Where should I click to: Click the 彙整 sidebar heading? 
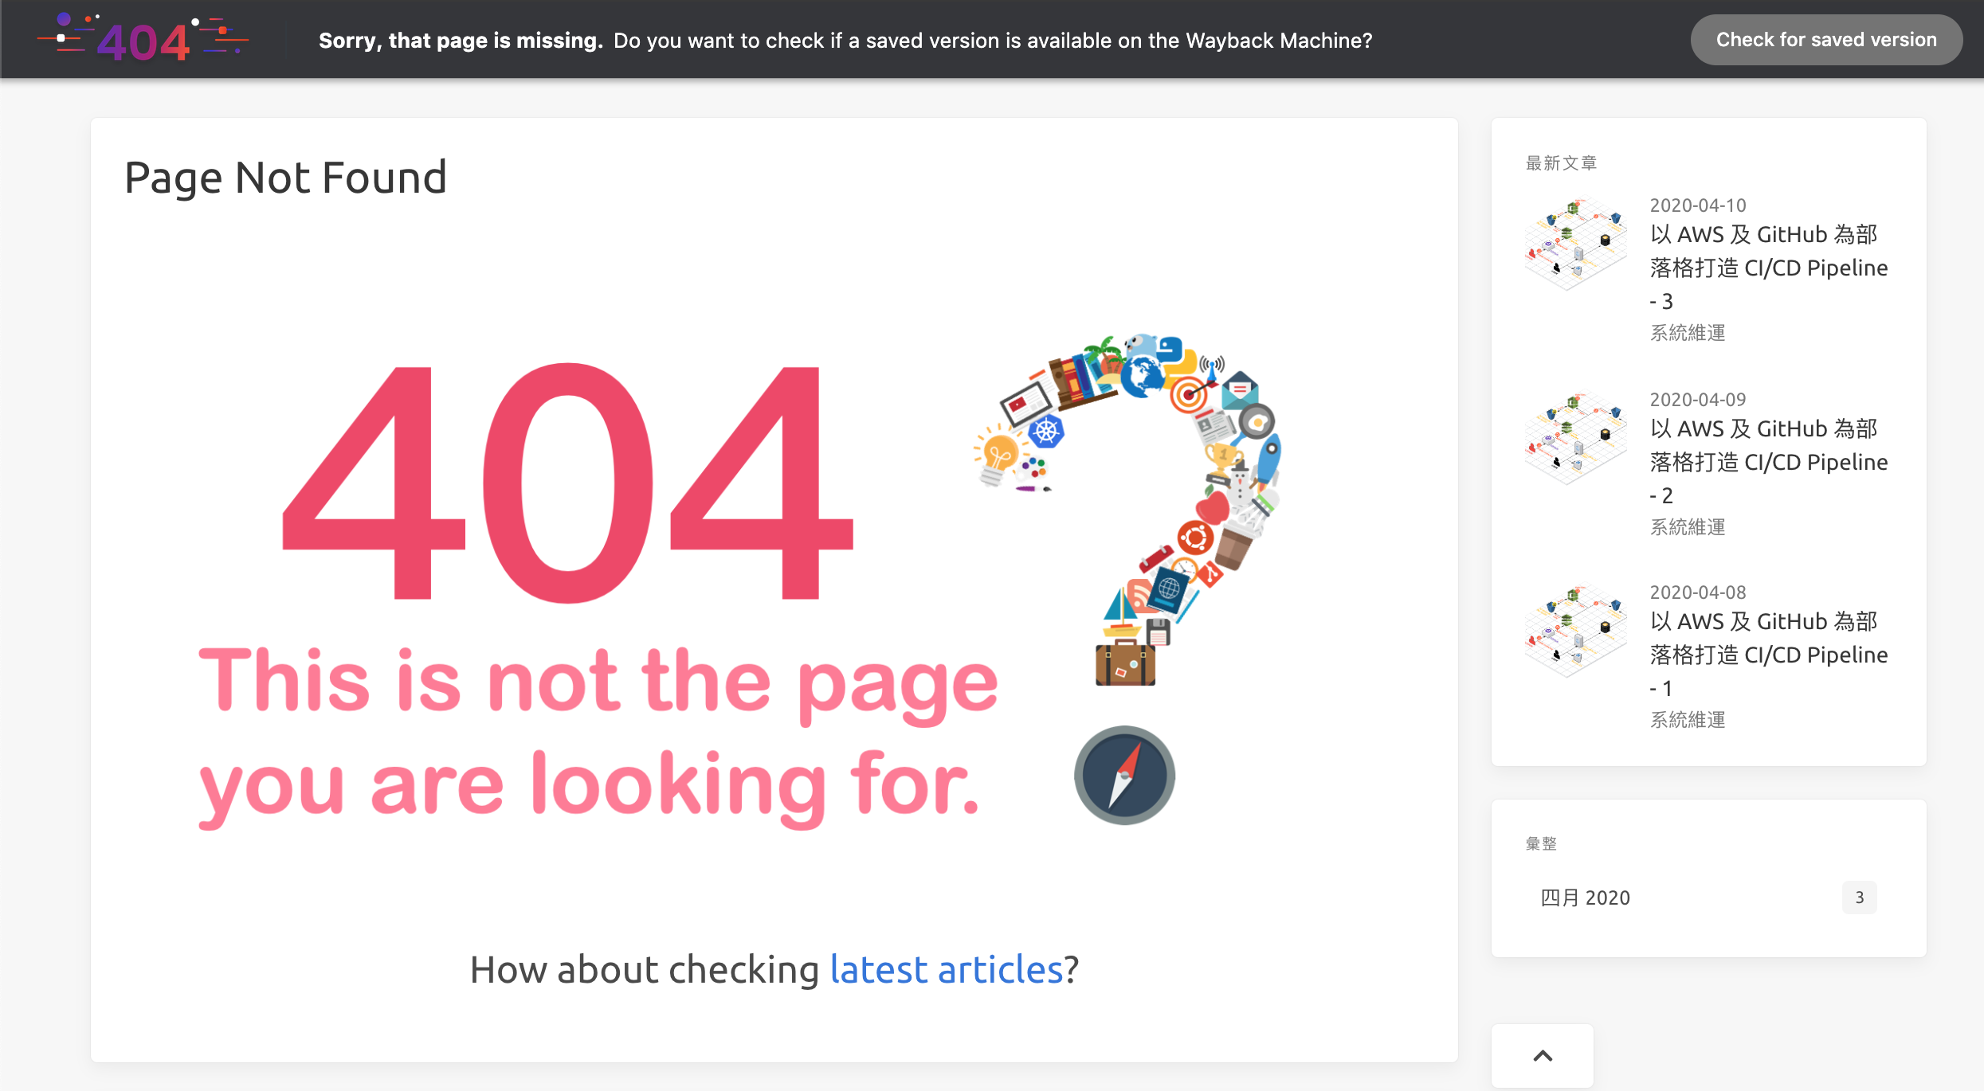pyautogui.click(x=1541, y=843)
